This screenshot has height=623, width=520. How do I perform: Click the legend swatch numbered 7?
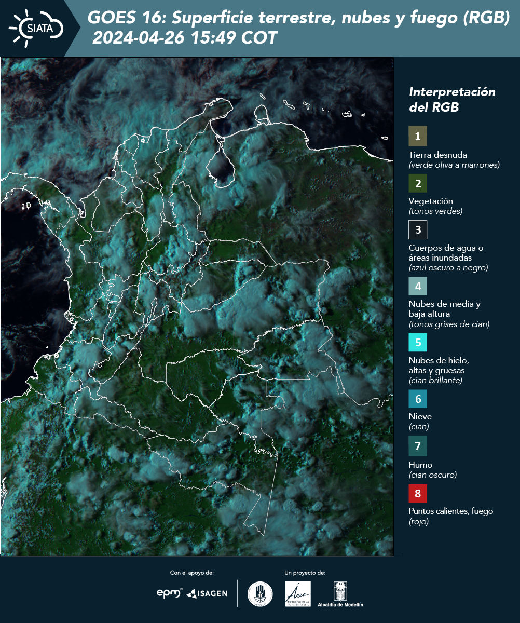(x=418, y=446)
